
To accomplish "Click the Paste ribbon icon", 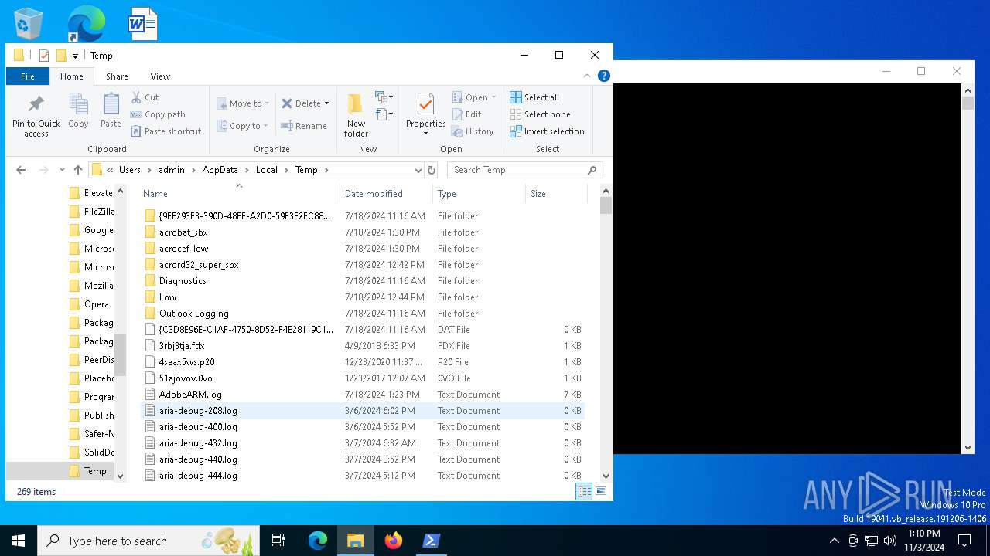I will point(111,110).
